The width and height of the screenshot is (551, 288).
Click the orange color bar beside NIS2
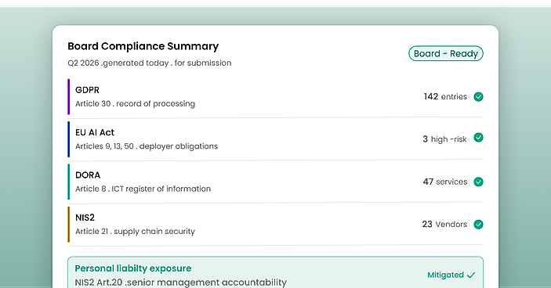point(68,225)
